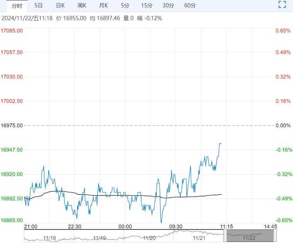Switch to the 5日 five-day view
The image size is (293, 243).
(39, 5)
